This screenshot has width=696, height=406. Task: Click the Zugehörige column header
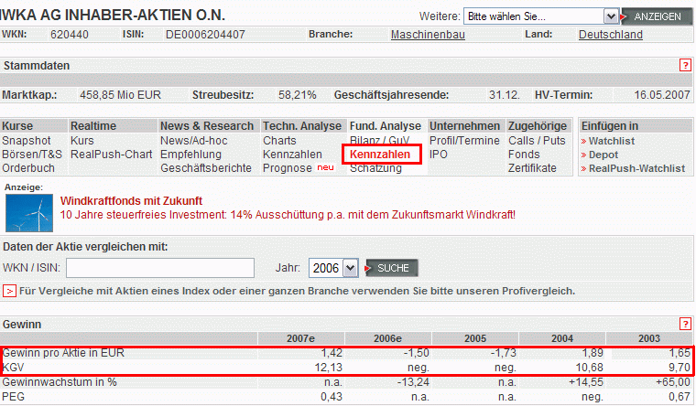(x=538, y=126)
